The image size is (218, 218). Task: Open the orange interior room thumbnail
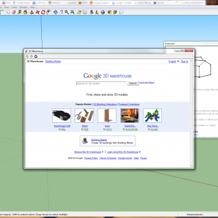(130, 115)
